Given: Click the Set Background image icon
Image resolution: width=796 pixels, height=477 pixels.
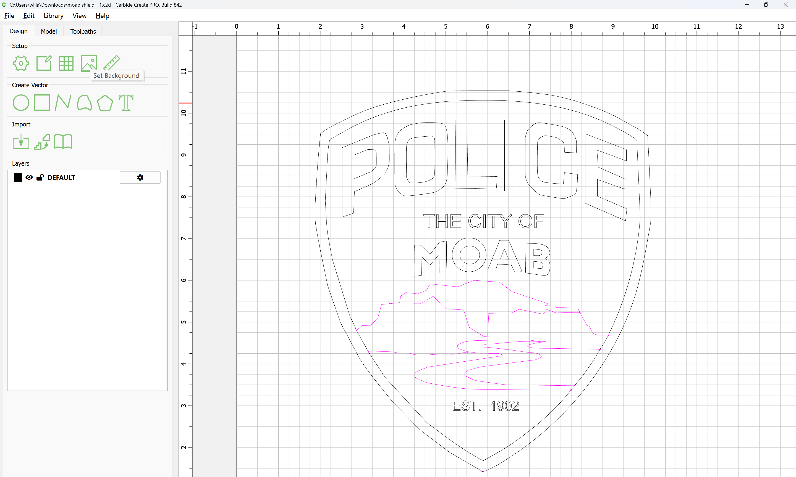Looking at the screenshot, I should pos(88,63).
